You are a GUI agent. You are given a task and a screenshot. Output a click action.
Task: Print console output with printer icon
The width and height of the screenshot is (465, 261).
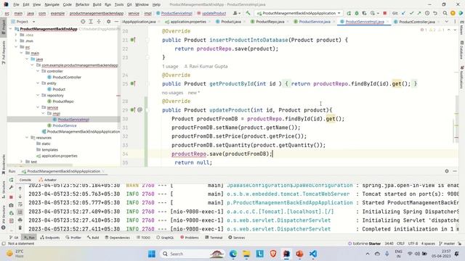20,220
